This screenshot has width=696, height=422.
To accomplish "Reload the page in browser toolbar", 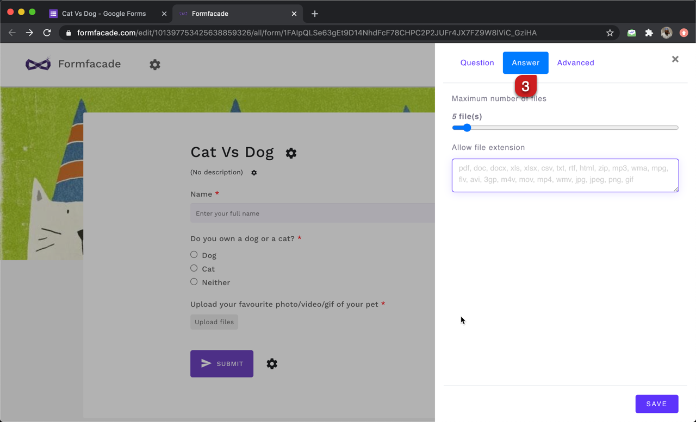I will (x=47, y=33).
